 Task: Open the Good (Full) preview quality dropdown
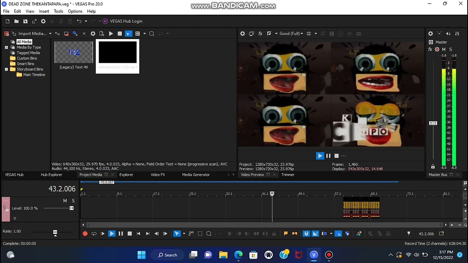pyautogui.click(x=291, y=34)
